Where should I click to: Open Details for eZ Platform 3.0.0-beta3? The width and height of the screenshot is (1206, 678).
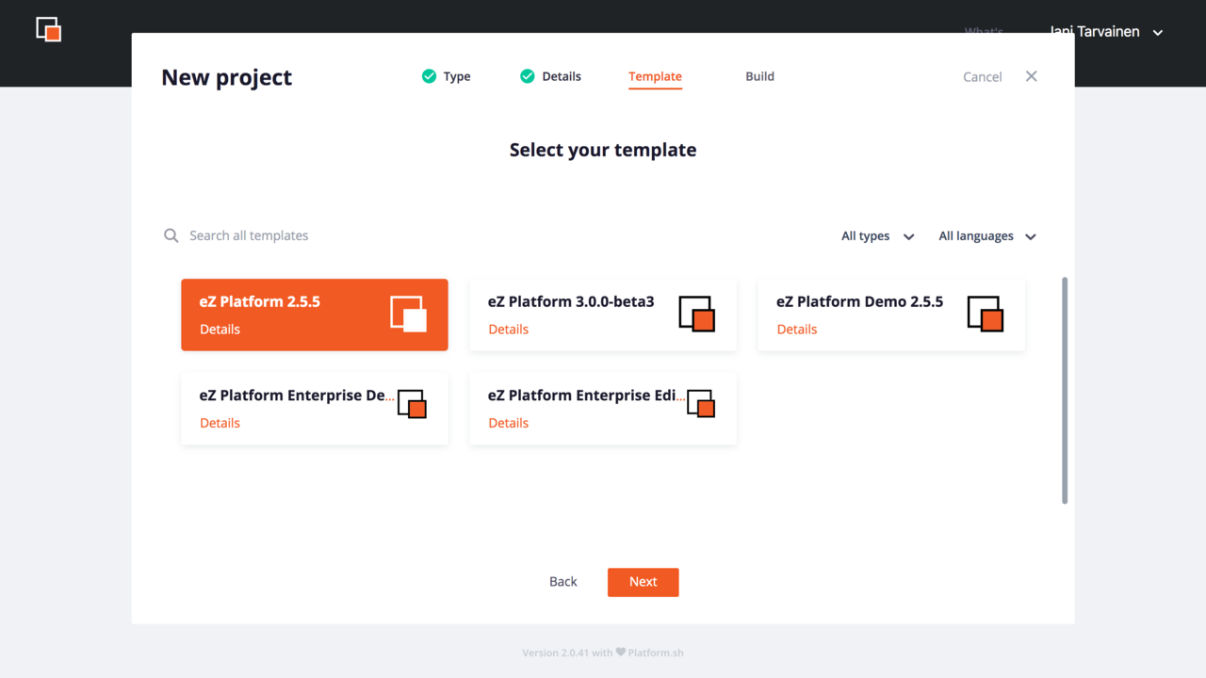click(509, 330)
